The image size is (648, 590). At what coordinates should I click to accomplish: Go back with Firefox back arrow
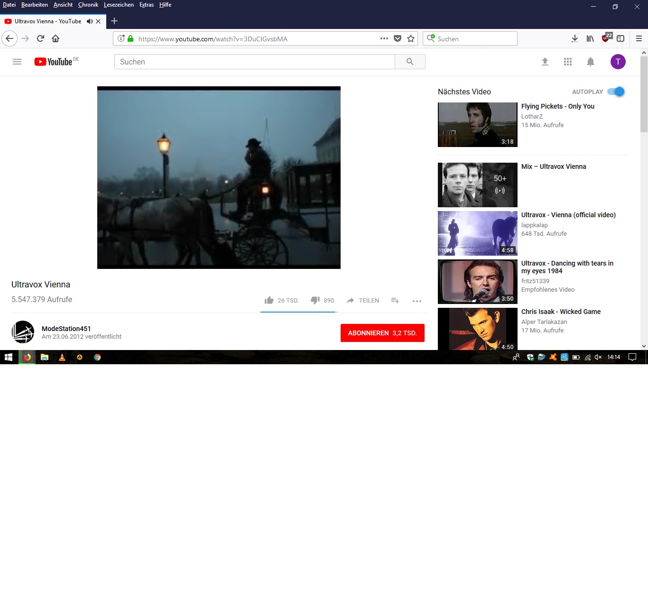[9, 38]
